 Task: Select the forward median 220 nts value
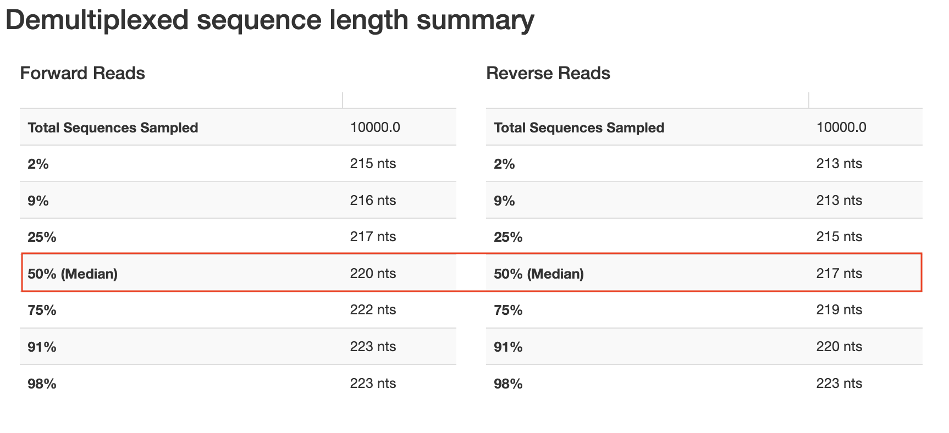click(373, 274)
